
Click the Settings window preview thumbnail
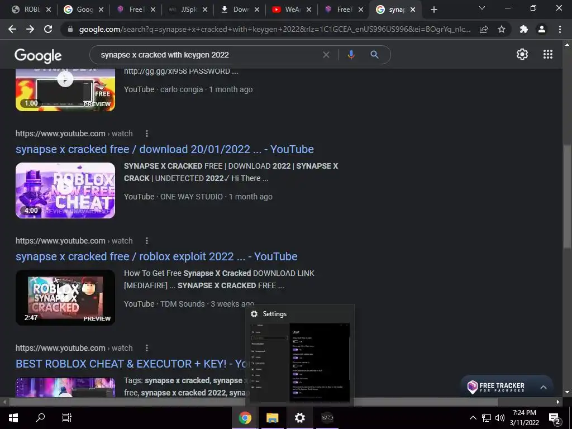tap(300, 362)
